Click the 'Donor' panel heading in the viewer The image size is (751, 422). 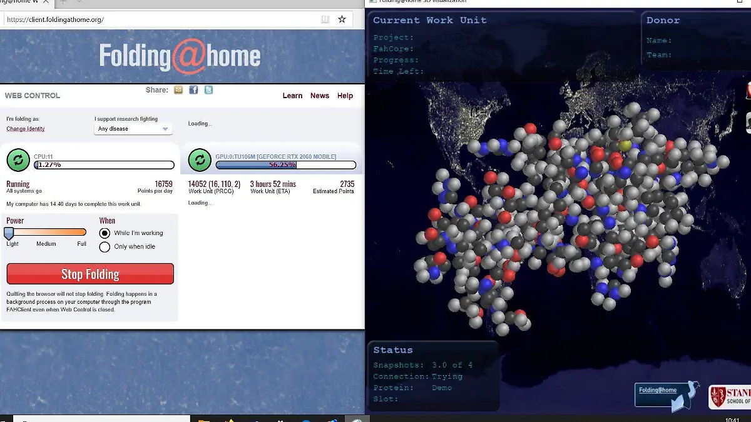click(x=663, y=20)
